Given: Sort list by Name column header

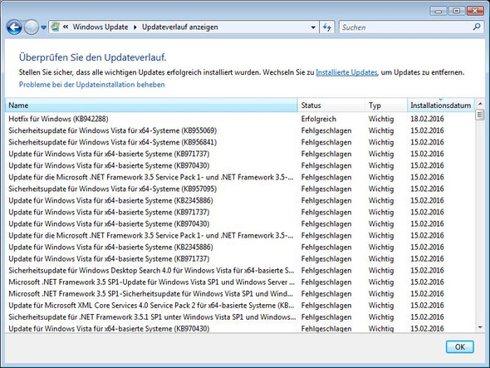Looking at the screenshot, I should tap(151, 105).
